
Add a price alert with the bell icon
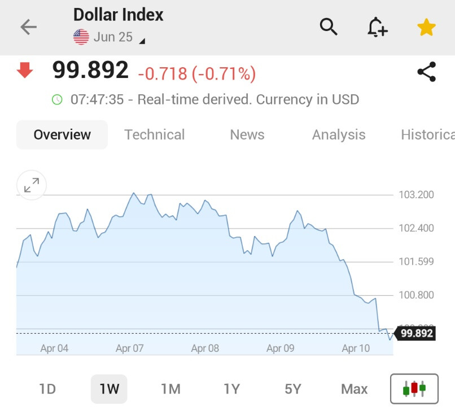(x=377, y=27)
